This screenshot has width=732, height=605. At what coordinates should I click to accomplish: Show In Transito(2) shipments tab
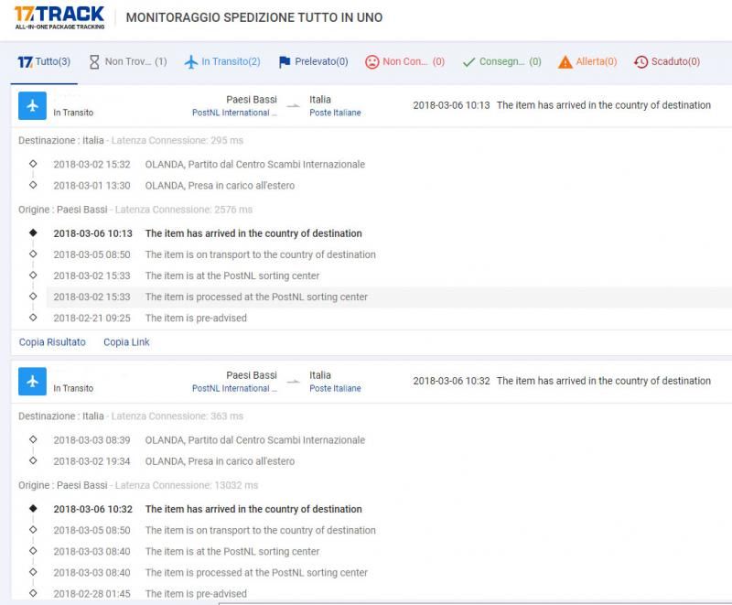222,61
